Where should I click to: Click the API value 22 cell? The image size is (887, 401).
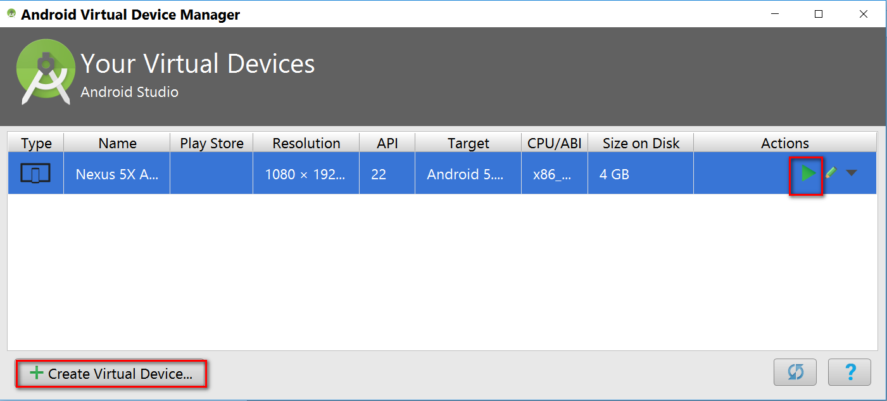387,174
